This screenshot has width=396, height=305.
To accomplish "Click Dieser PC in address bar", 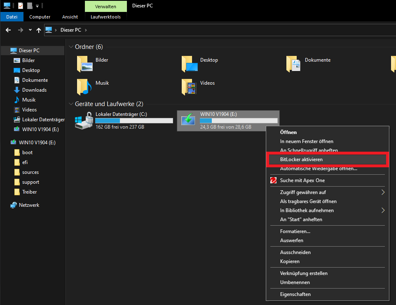I will (71, 30).
